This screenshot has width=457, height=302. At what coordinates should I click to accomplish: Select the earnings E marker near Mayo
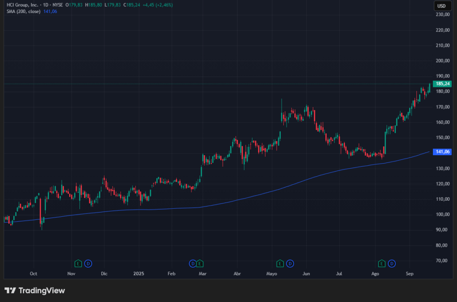coord(280,264)
